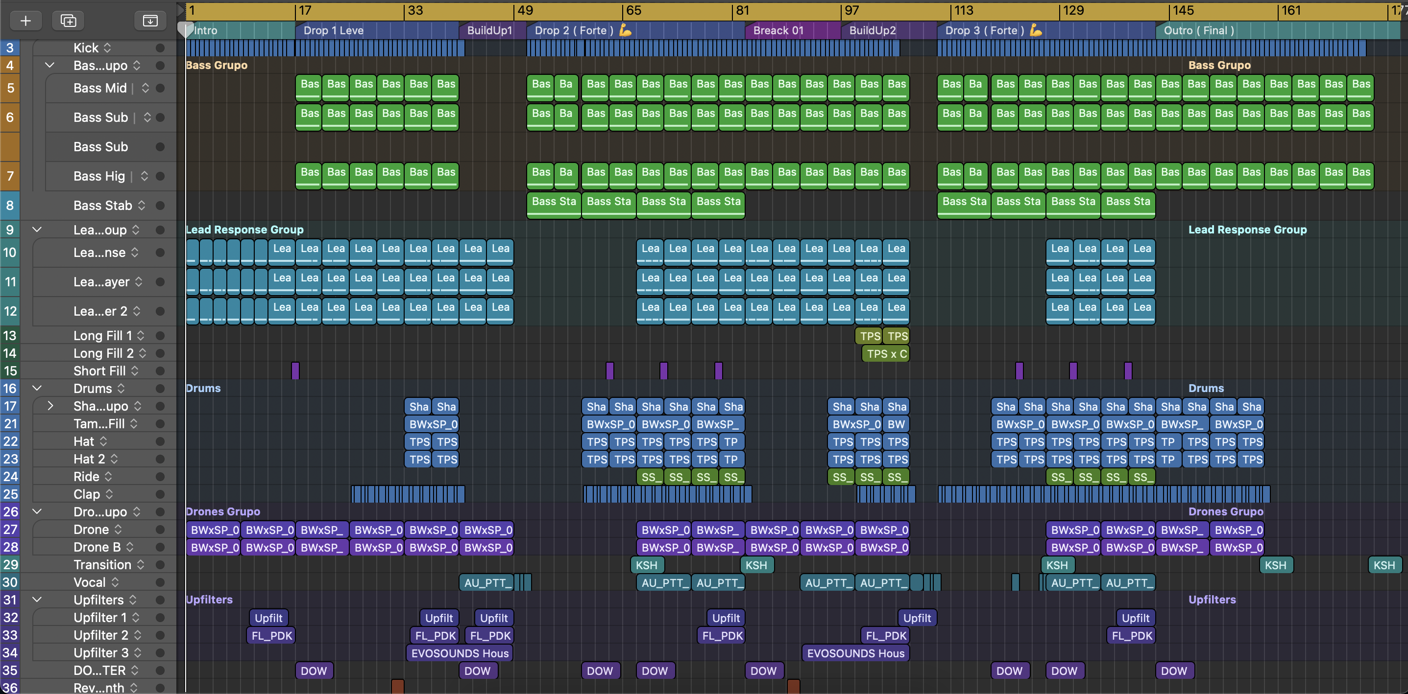Open the Upfilter 1 track name arrows
This screenshot has height=694, width=1408.
click(x=136, y=618)
